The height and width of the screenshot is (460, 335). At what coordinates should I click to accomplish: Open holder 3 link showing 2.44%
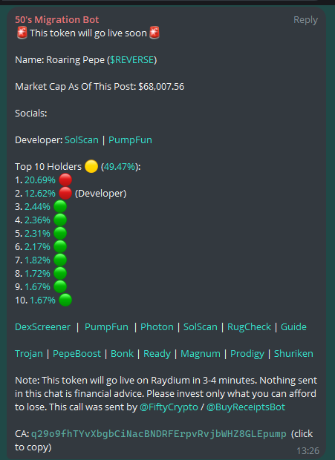point(37,207)
